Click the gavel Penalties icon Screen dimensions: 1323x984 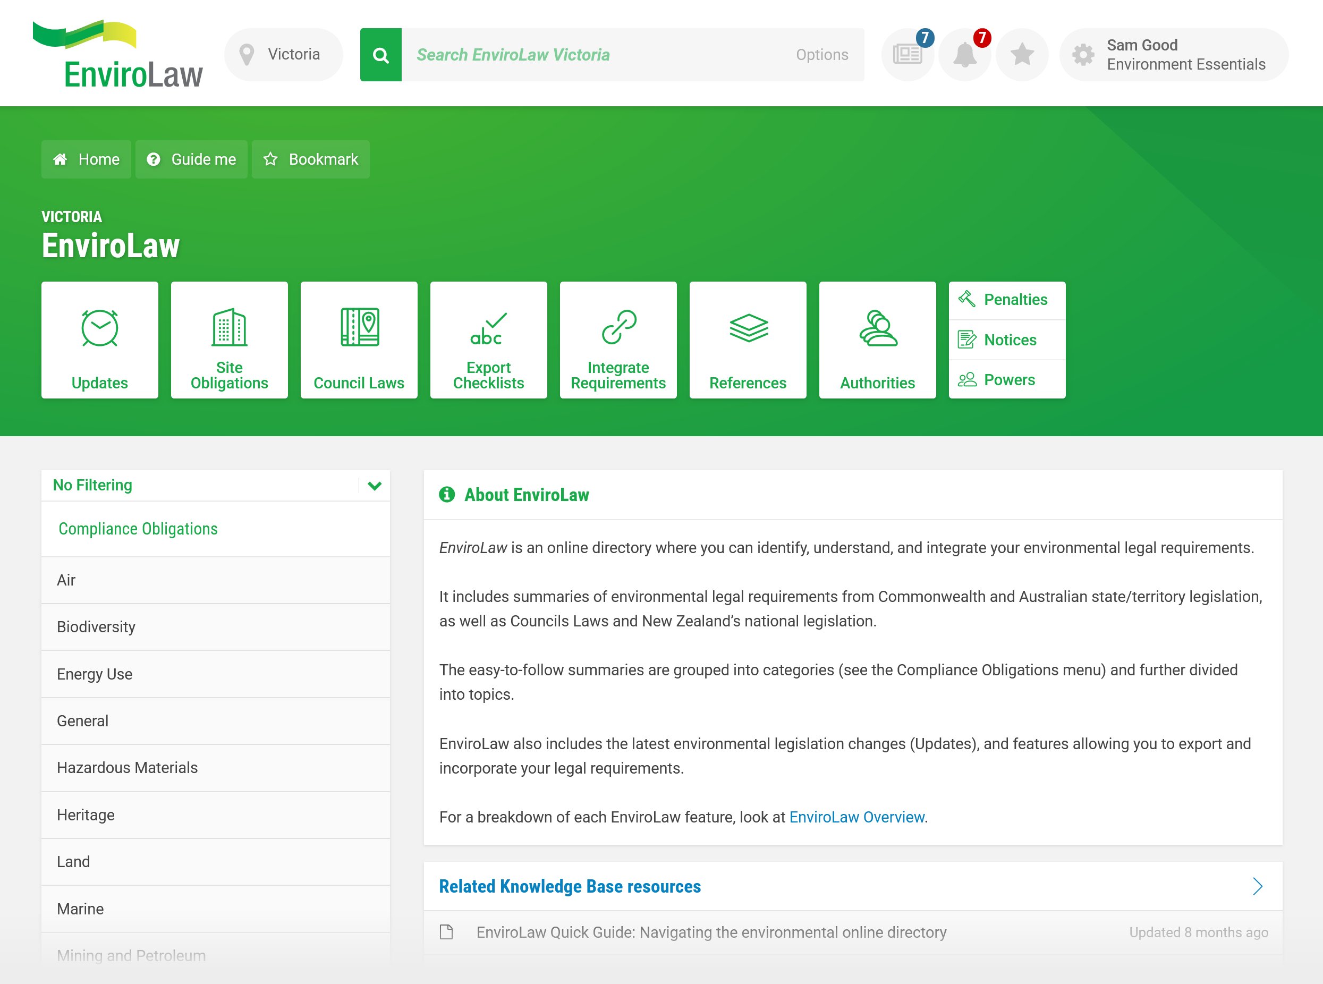pos(967,299)
